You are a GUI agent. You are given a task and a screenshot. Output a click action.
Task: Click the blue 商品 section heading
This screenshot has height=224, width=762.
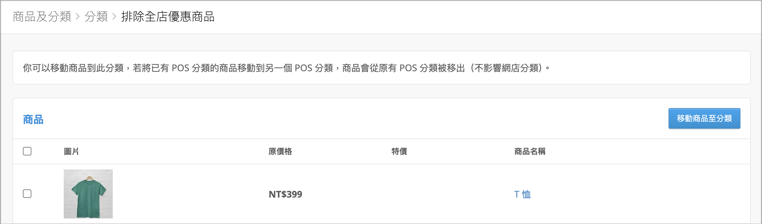tap(33, 119)
